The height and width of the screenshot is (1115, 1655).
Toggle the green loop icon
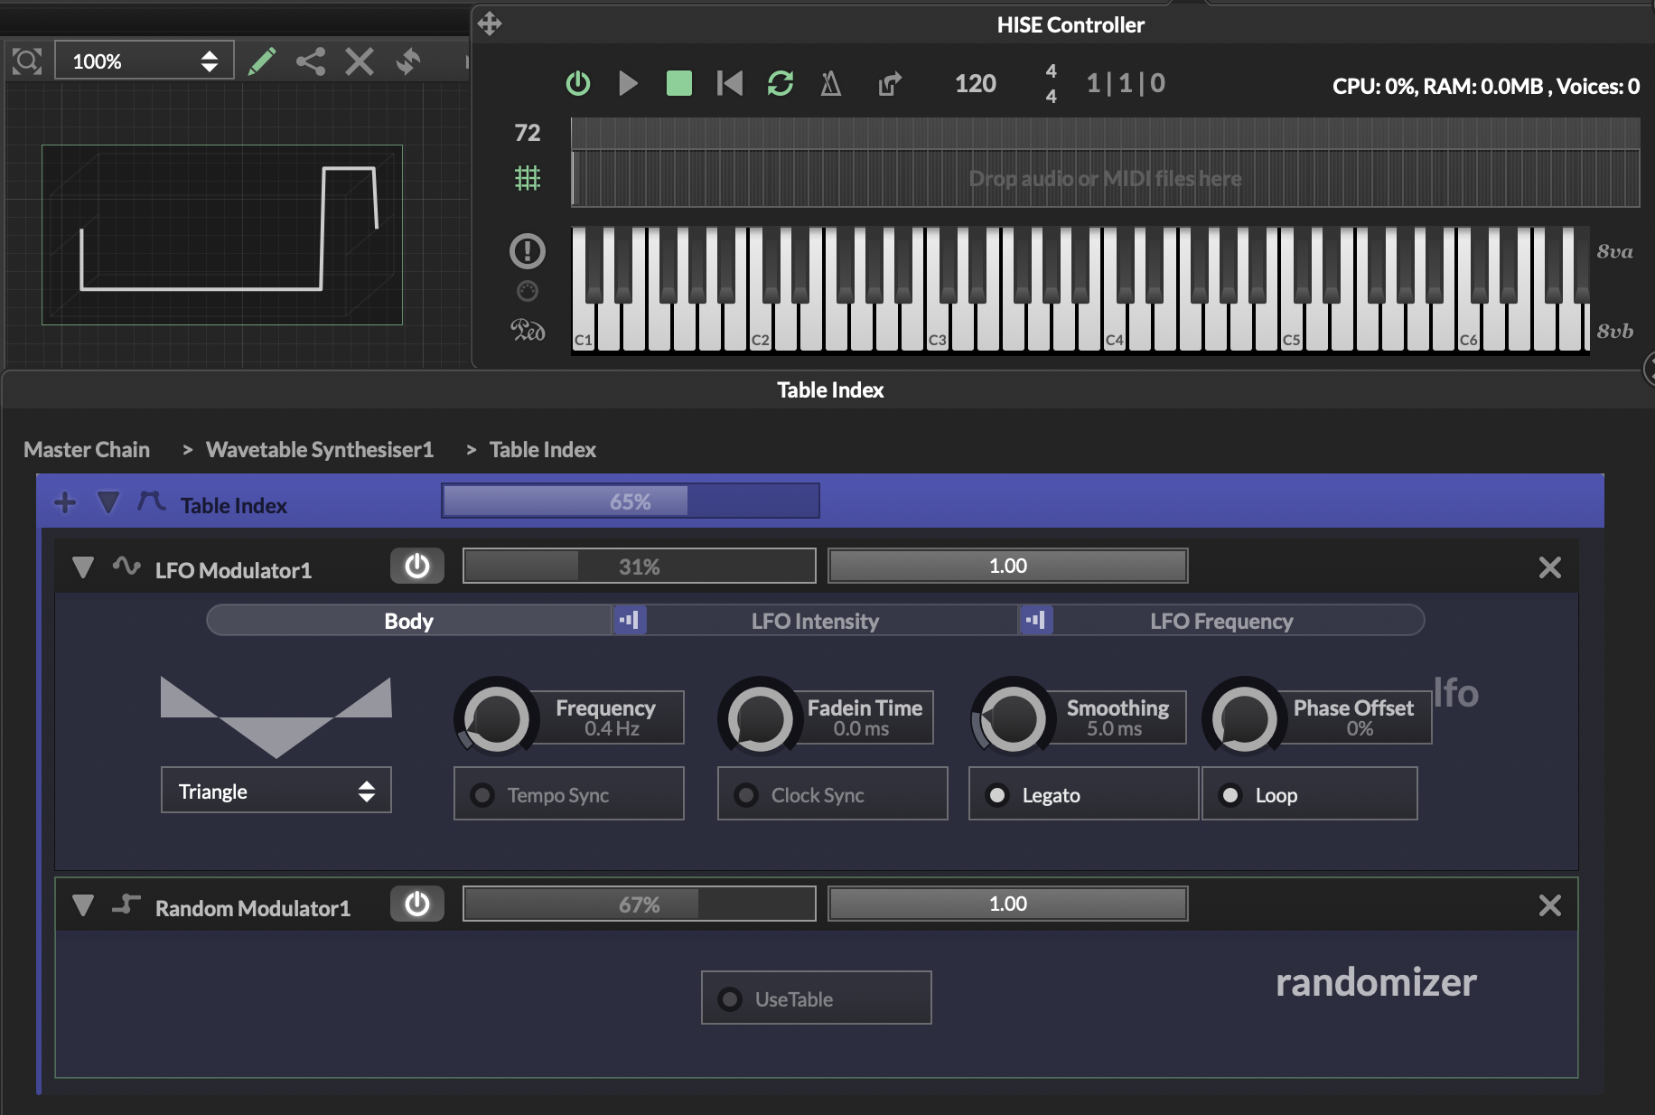tap(780, 84)
